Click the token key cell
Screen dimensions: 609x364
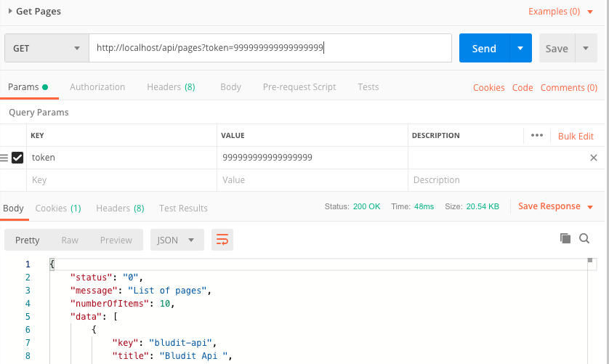(121, 158)
